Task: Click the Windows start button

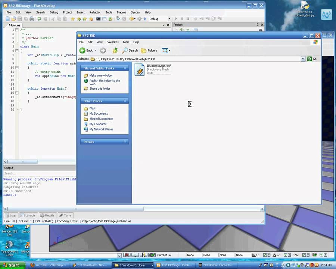Action: [x=12, y=265]
